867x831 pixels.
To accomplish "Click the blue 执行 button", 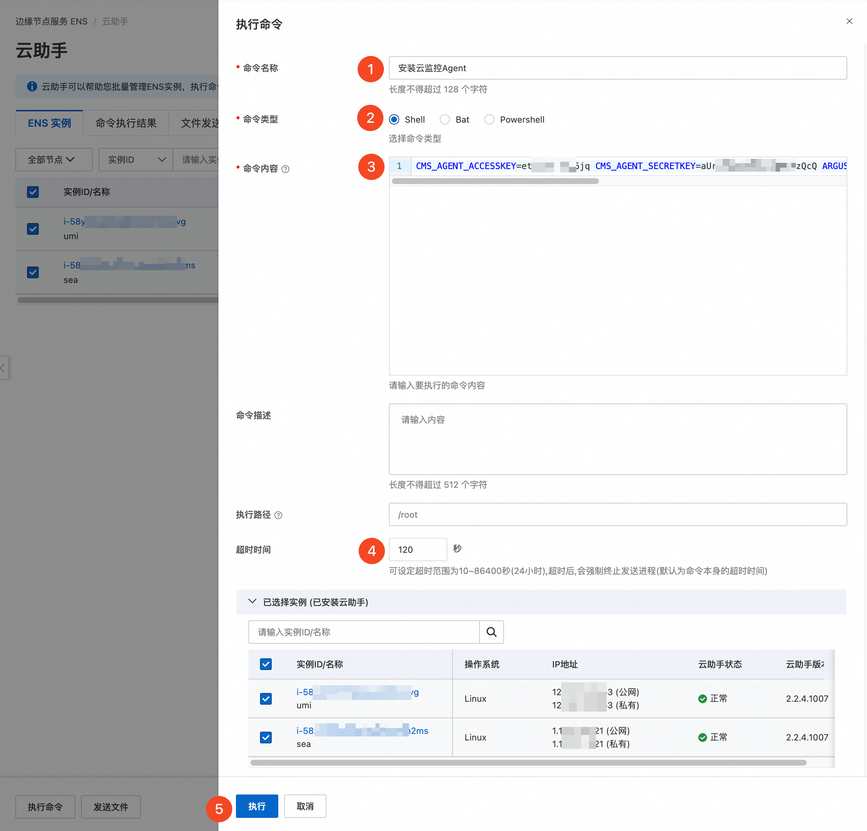I will click(x=257, y=806).
